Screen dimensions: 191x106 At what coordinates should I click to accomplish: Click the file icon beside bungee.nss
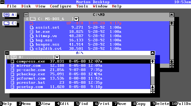point(32,45)
